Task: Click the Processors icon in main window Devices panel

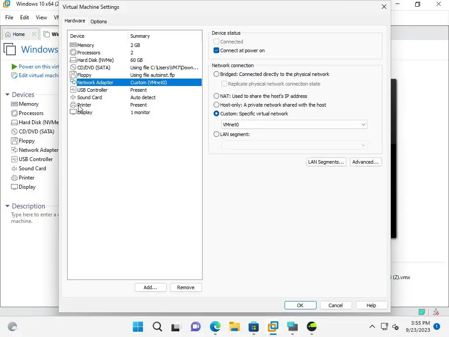Action: tap(14, 113)
